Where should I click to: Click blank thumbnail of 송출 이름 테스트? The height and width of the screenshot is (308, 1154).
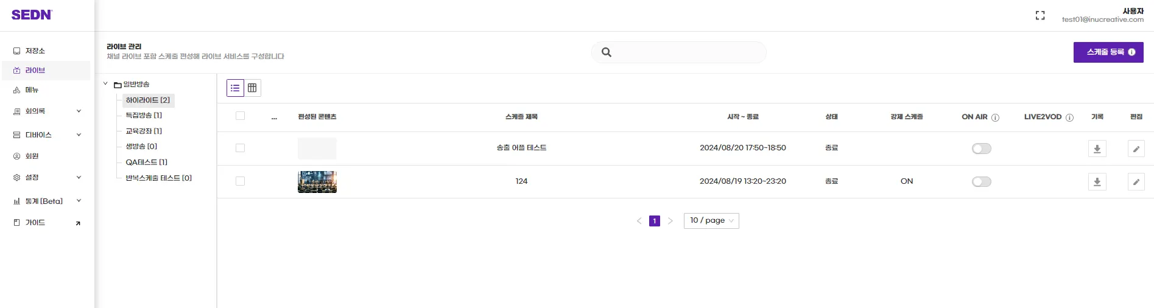[x=317, y=149]
